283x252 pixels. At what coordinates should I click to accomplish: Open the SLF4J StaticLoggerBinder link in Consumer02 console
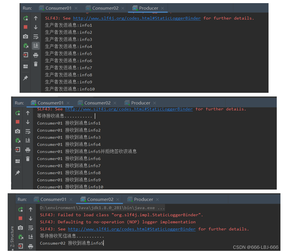point(132,229)
